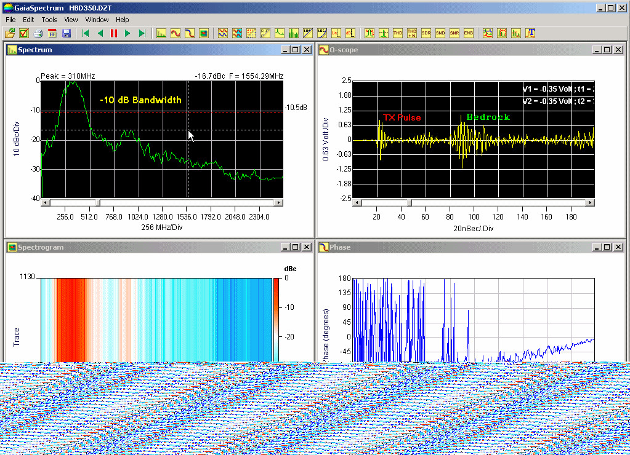This screenshot has height=455, width=630.
Task: Jump to the first trace button
Action: coord(86,33)
